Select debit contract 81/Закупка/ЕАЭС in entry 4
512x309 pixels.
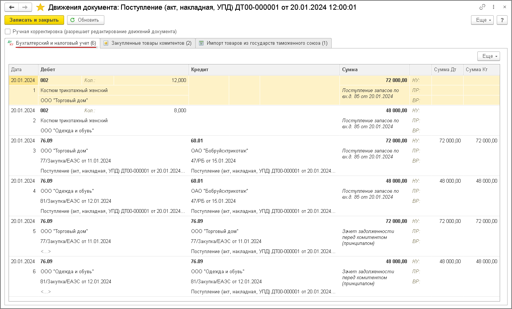coord(76,201)
